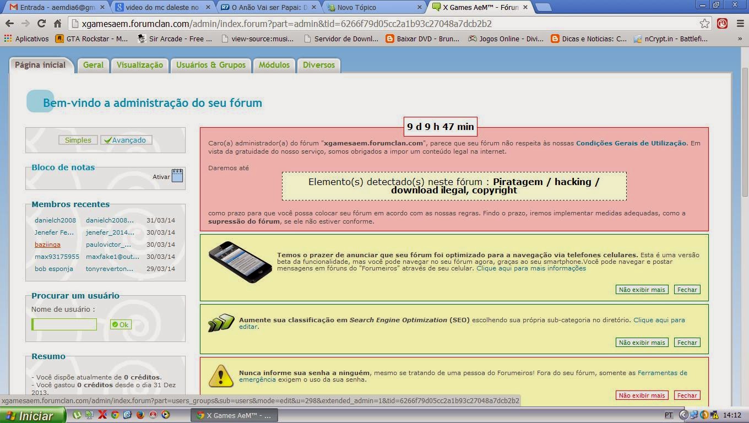Open the Usuários & Grupos admin tab
This screenshot has height=423, width=749.
point(211,65)
